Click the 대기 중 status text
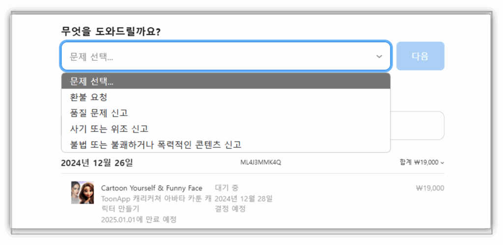The image size is (503, 245). (x=226, y=188)
